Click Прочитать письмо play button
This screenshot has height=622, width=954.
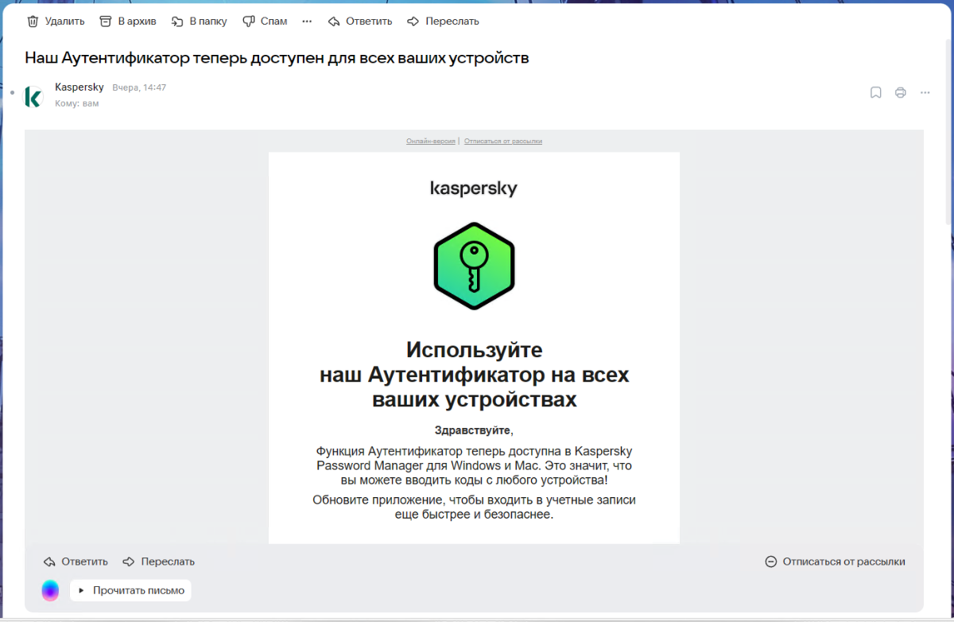point(131,590)
